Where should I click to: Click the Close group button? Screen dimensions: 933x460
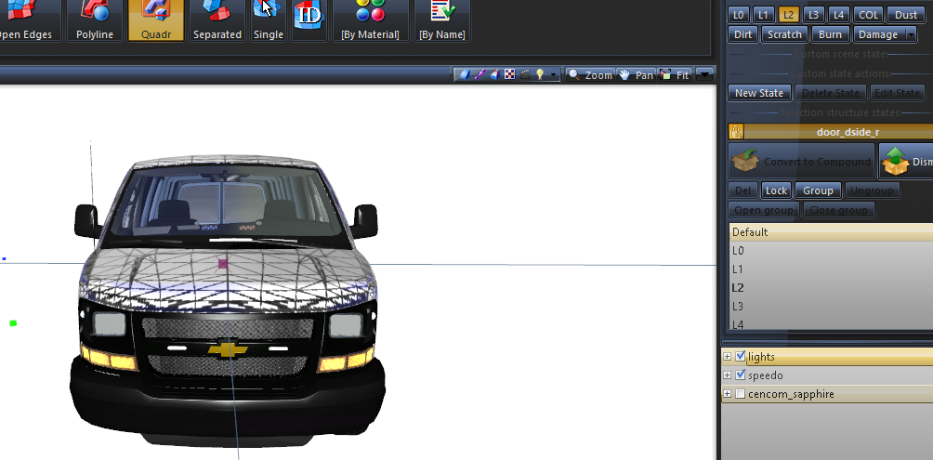[838, 209]
